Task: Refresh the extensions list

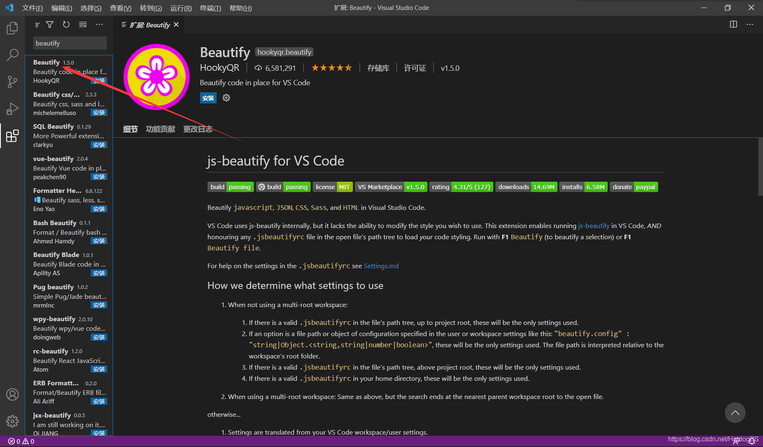Action: click(66, 24)
